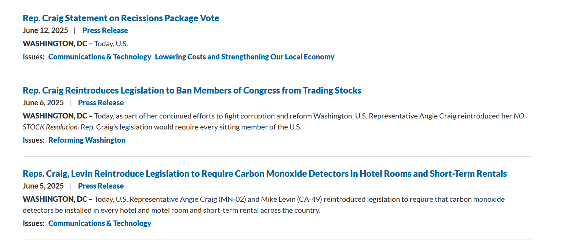Click the June 12, 2025 date
This screenshot has width=565, height=241.
click(45, 30)
